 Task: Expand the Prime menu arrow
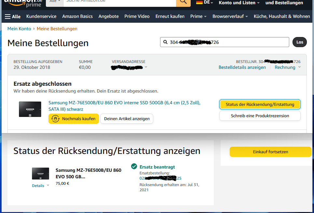point(205,17)
